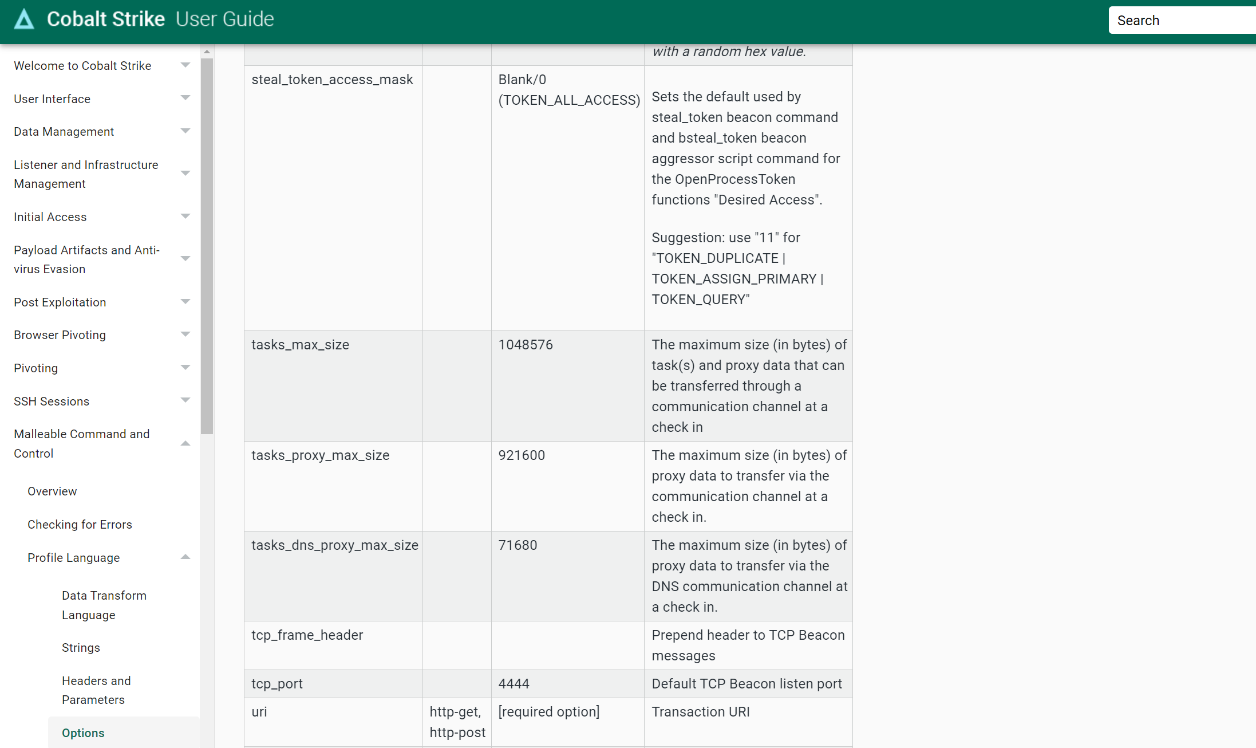Select the Options sidebar item

point(83,733)
